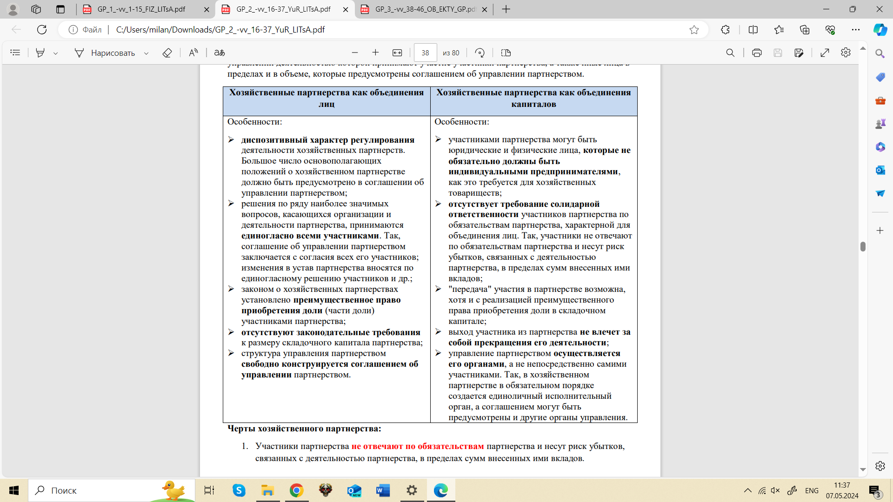Open a new browser tab
893x502 pixels.
506,9
